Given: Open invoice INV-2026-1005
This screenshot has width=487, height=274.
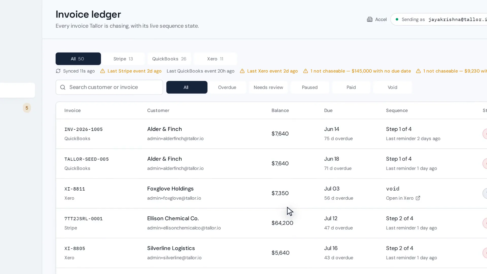Looking at the screenshot, I should (83, 129).
